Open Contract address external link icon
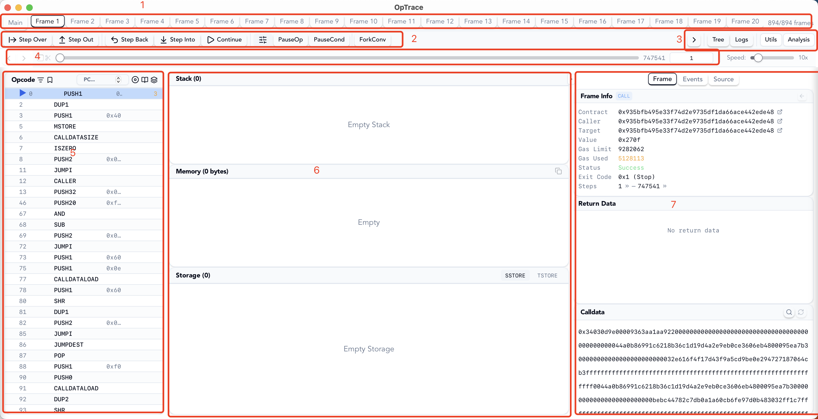The height and width of the screenshot is (419, 818). point(780,112)
